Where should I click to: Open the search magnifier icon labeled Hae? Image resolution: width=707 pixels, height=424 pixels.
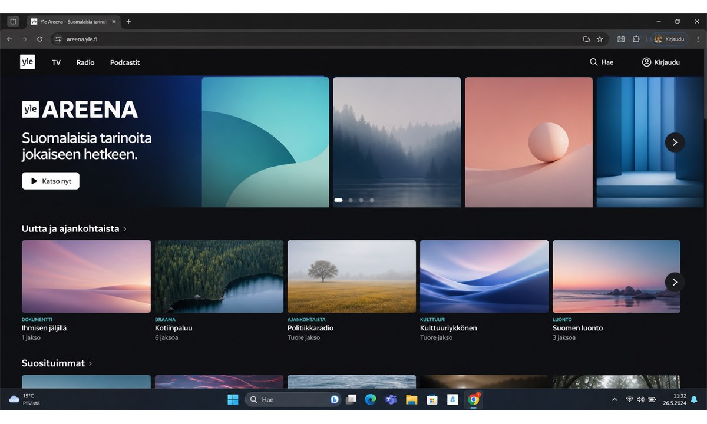(594, 62)
